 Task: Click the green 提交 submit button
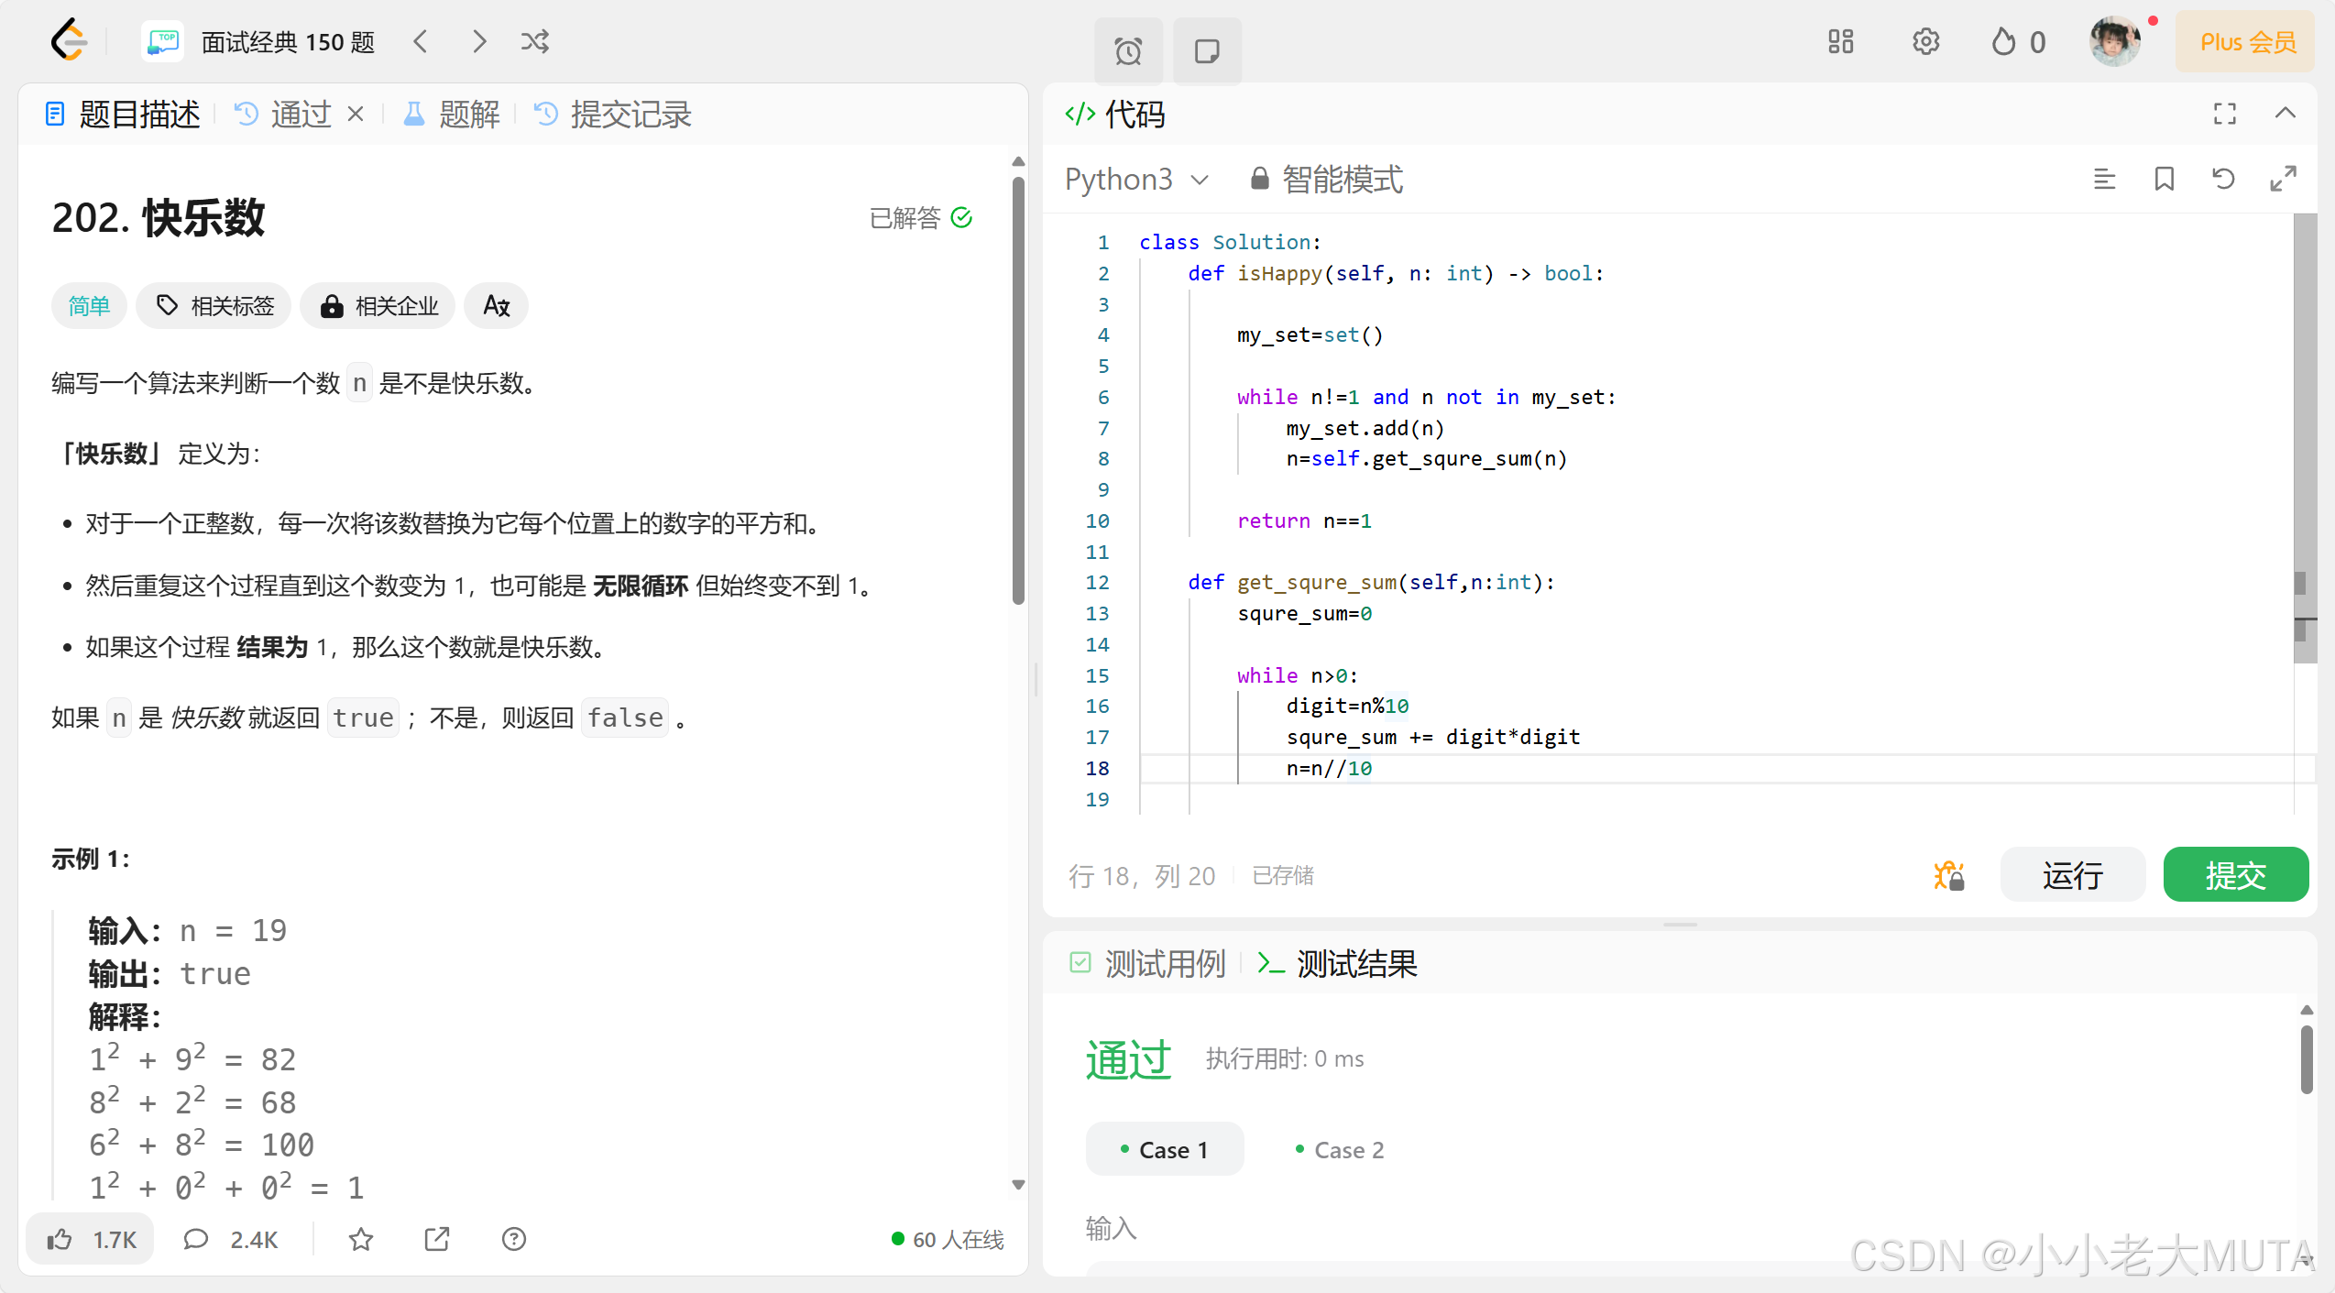coord(2234,875)
